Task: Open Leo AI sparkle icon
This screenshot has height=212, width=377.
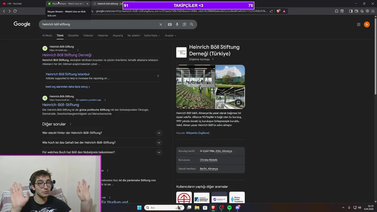Action: [362, 11]
